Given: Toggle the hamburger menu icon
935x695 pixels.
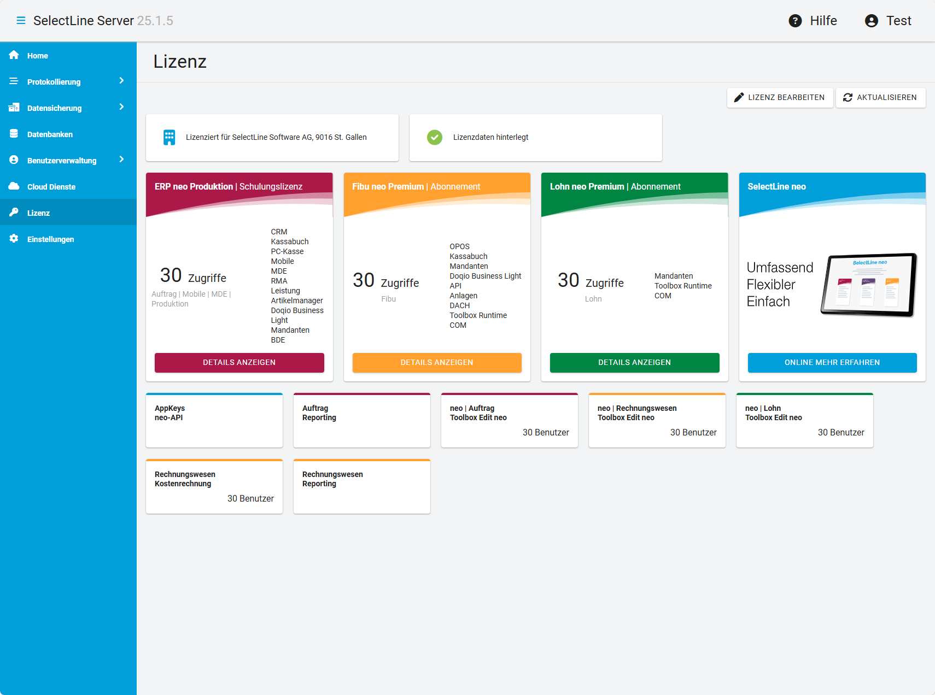Looking at the screenshot, I should coord(21,21).
